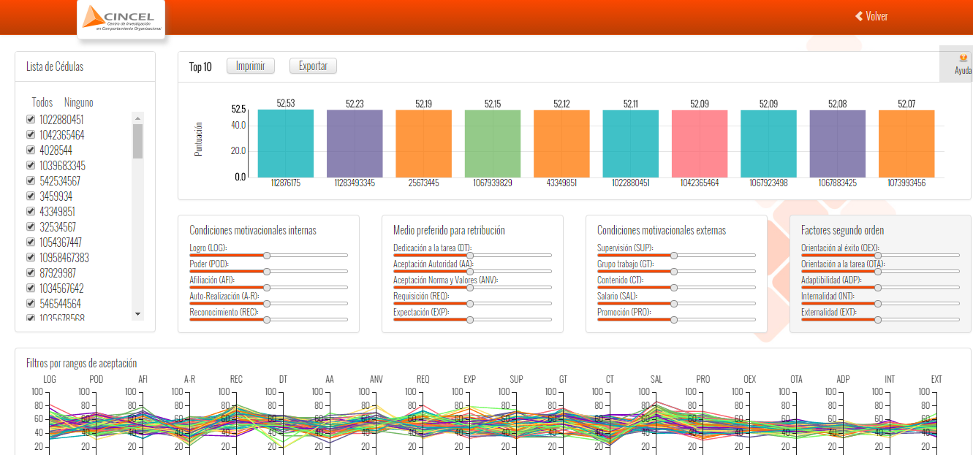Click the Salario (SAL) slider handle
Screen dimensions: 973x455
click(674, 304)
